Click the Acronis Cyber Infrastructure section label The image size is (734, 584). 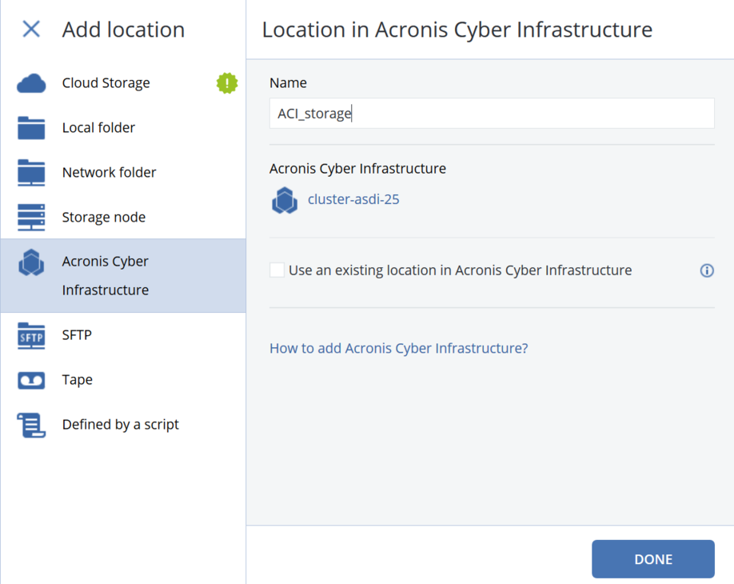pyautogui.click(x=357, y=169)
